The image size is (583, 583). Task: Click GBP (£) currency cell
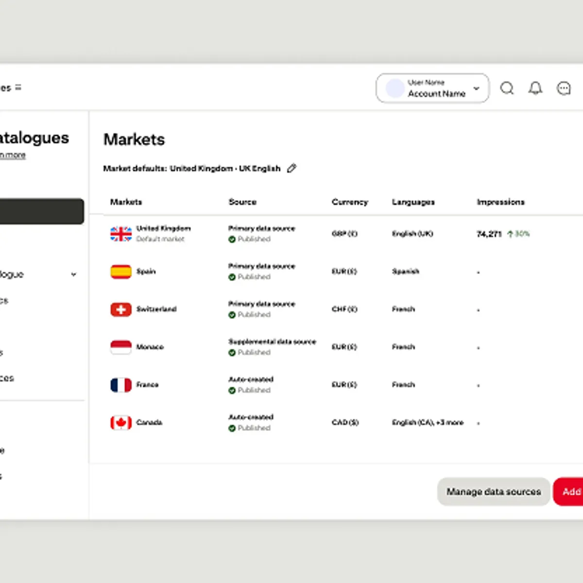tap(344, 234)
